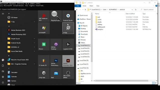Launch Blend for Visual Studio 2022
This screenshot has width=160, height=90.
(x=21, y=60)
